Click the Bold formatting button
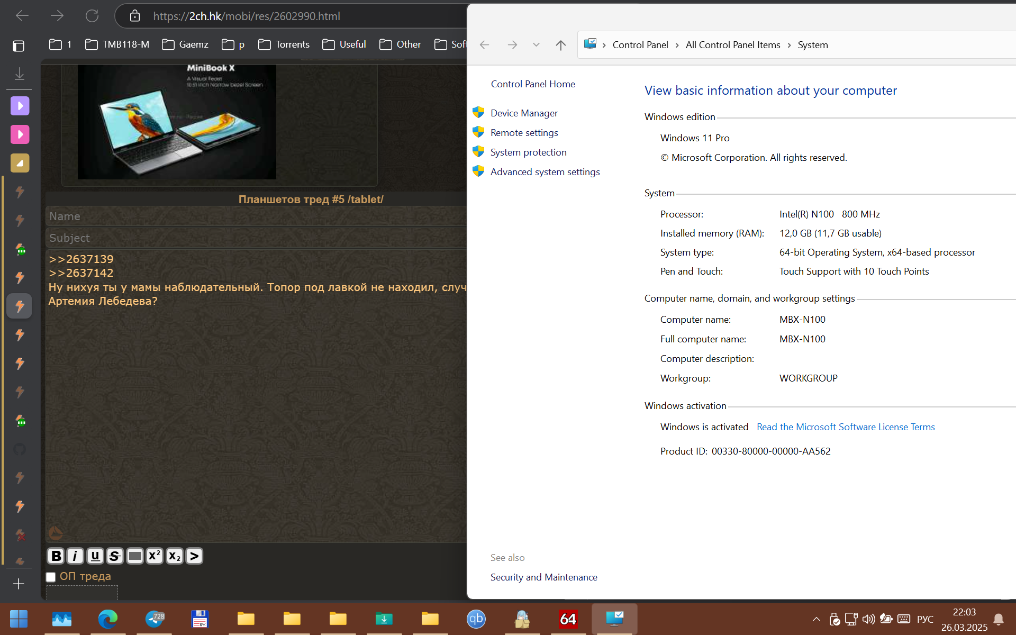This screenshot has width=1016, height=635. click(56, 556)
